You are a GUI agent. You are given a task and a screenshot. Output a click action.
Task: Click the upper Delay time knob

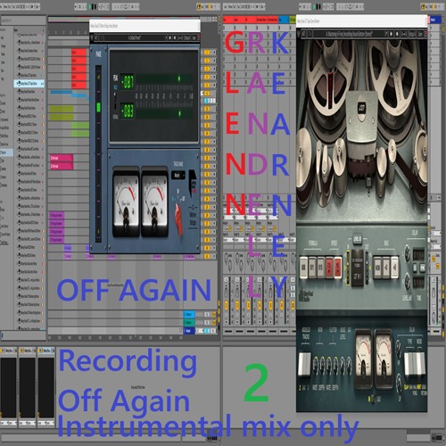[x=408, y=252]
